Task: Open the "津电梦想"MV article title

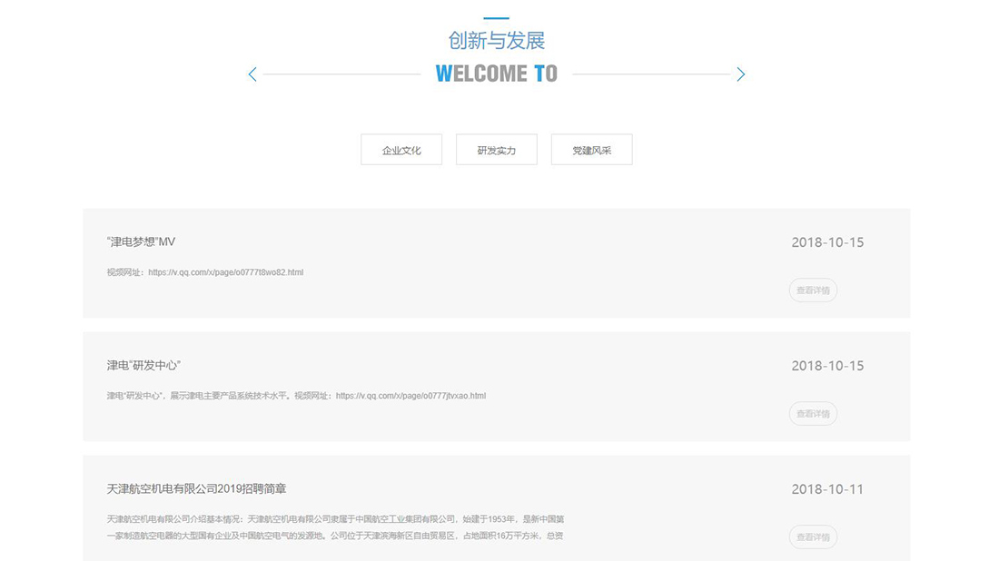Action: click(x=141, y=242)
